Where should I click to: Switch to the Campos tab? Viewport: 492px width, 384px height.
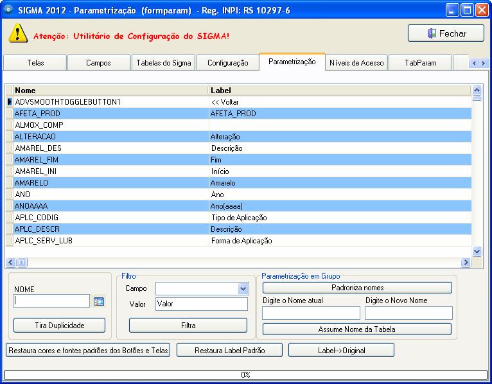tap(98, 63)
